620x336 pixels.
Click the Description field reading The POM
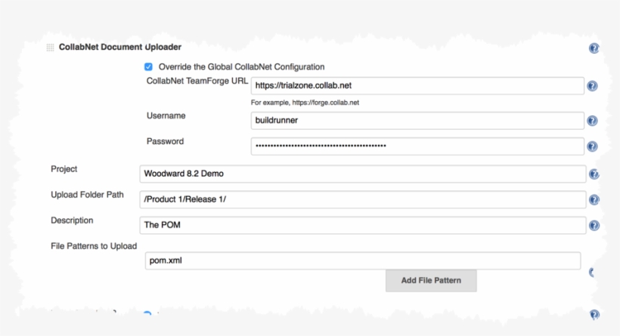[x=363, y=225]
